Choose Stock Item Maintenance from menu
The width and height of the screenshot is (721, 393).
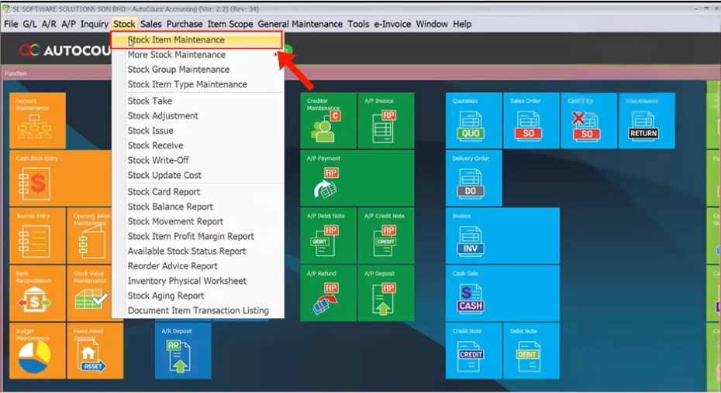[196, 40]
